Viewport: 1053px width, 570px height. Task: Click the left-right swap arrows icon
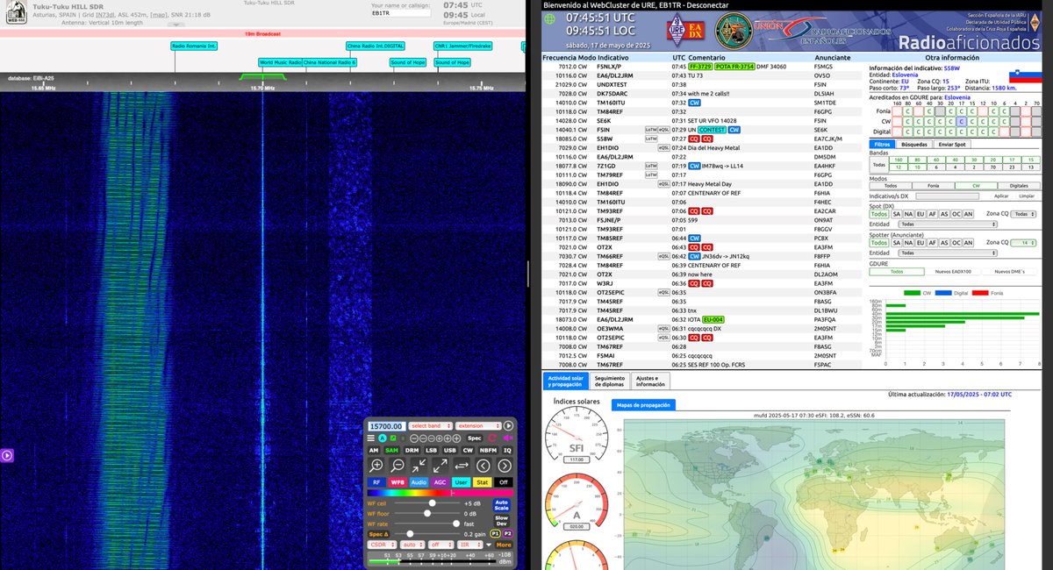pos(462,466)
